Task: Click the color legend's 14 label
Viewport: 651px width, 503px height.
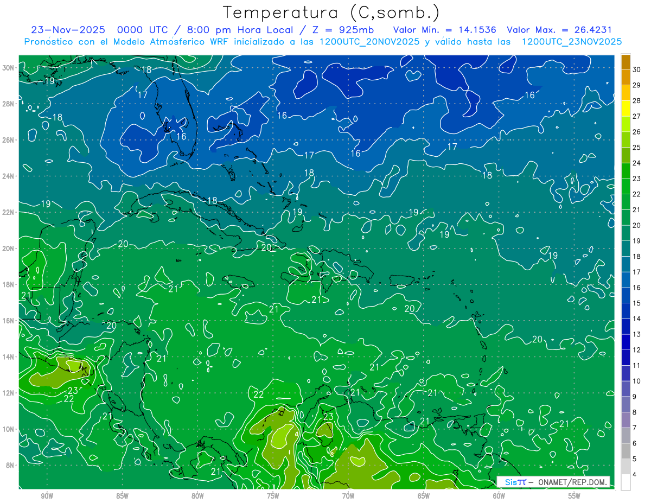Action: click(637, 319)
